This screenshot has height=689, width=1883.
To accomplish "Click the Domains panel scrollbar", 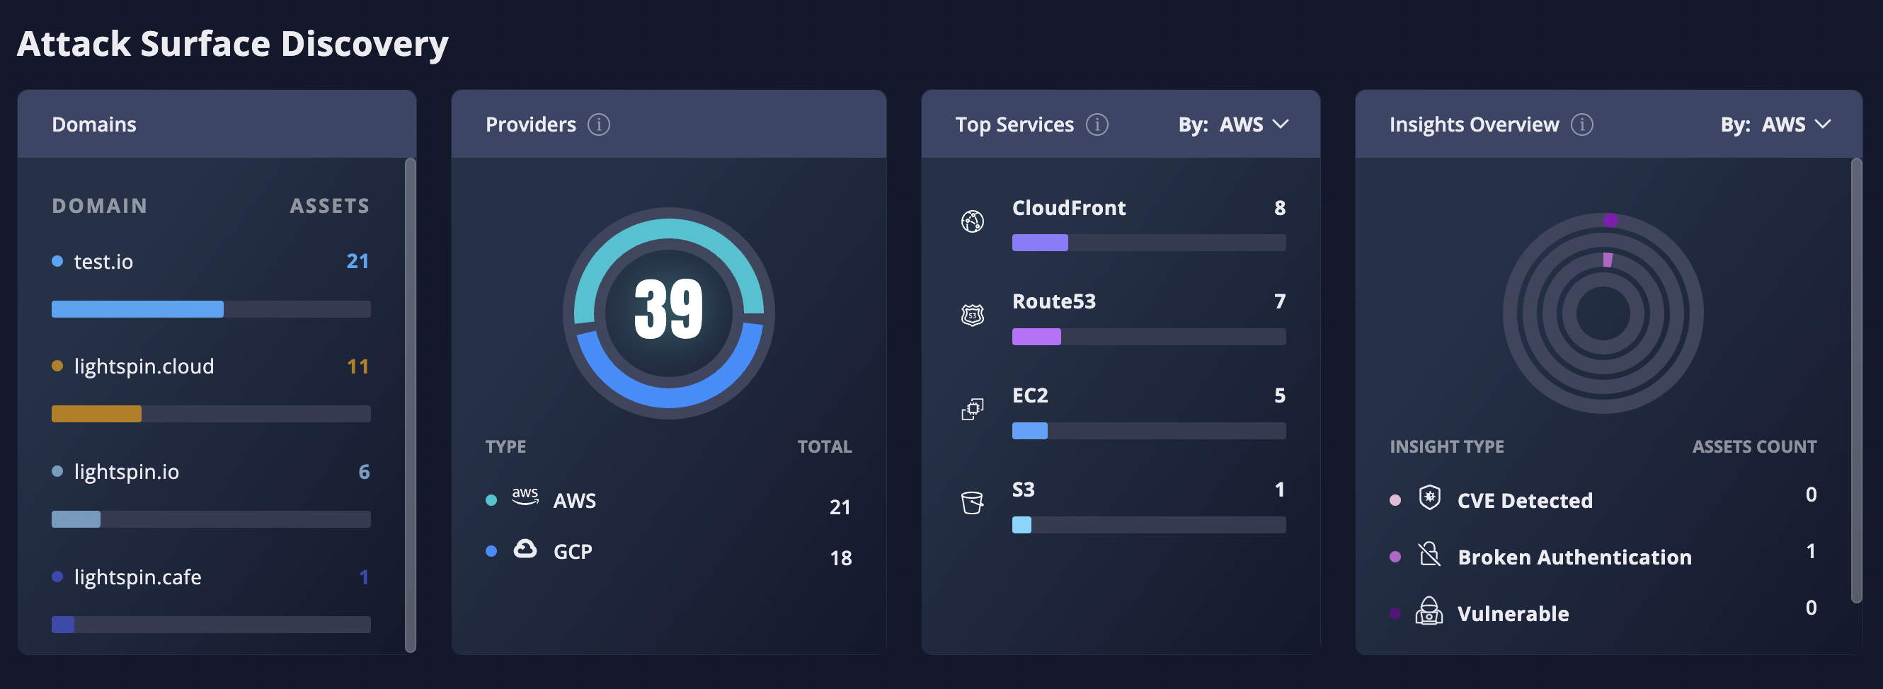I will pyautogui.click(x=410, y=405).
